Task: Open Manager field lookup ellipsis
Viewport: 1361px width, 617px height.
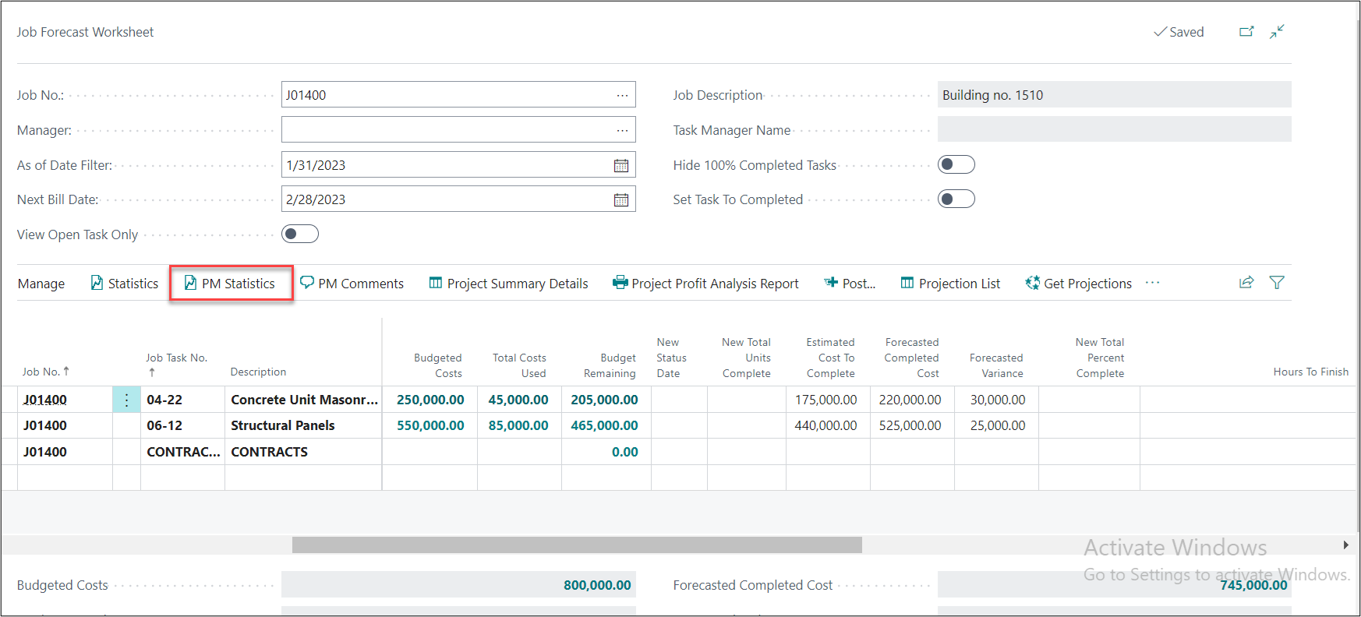Action: [622, 130]
